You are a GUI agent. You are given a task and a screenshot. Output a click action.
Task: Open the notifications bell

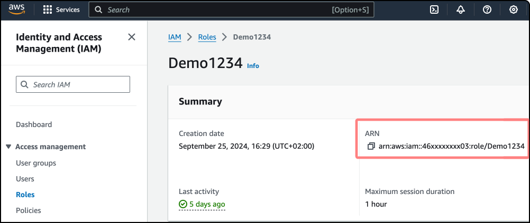point(461,9)
